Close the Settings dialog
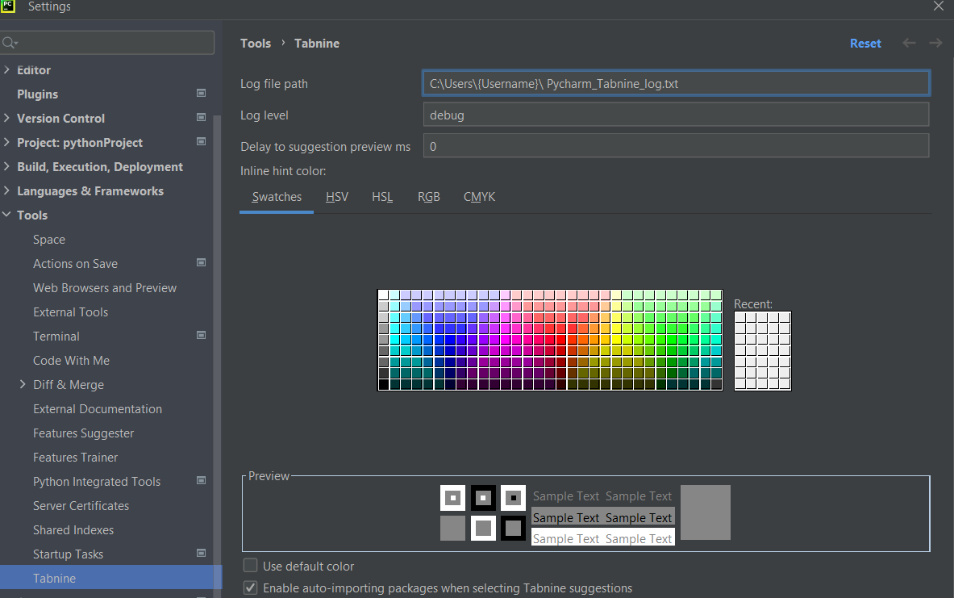Screen dimensions: 954x598 [x=938, y=6]
